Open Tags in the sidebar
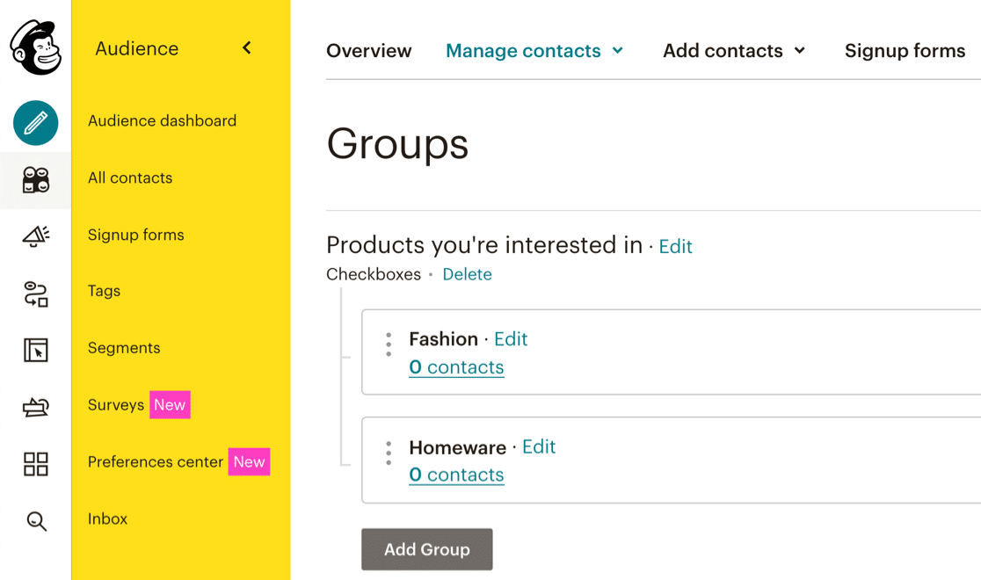 (x=104, y=291)
